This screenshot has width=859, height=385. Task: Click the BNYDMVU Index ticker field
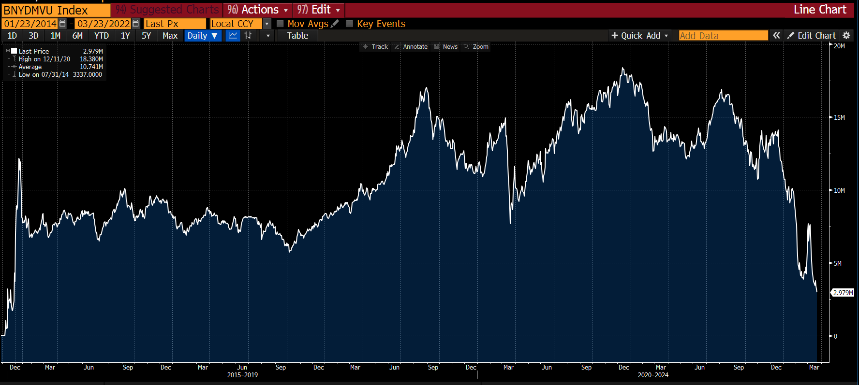[56, 10]
